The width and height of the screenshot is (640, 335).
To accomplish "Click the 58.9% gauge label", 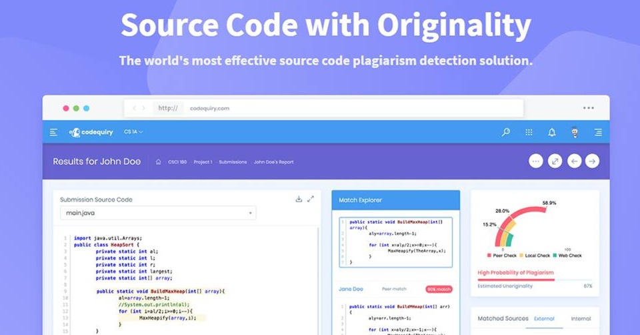I will click(x=549, y=203).
